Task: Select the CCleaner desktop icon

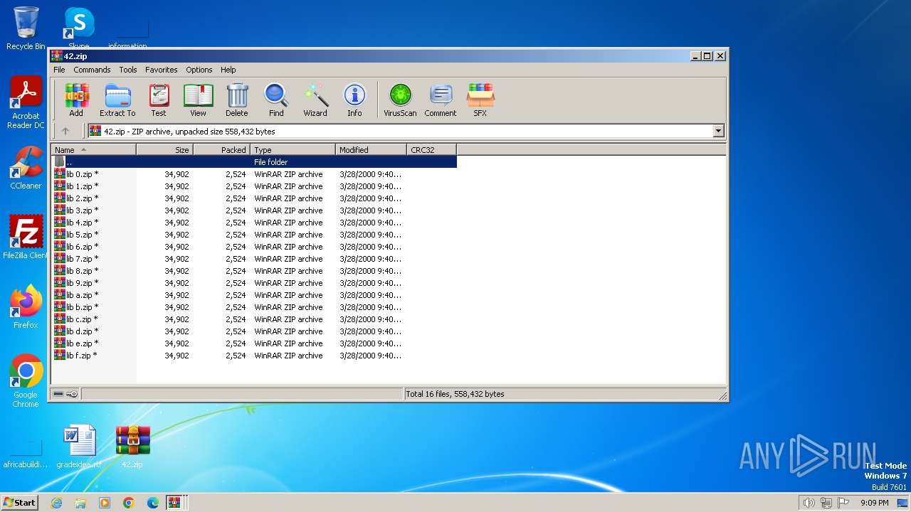Action: coord(26,168)
